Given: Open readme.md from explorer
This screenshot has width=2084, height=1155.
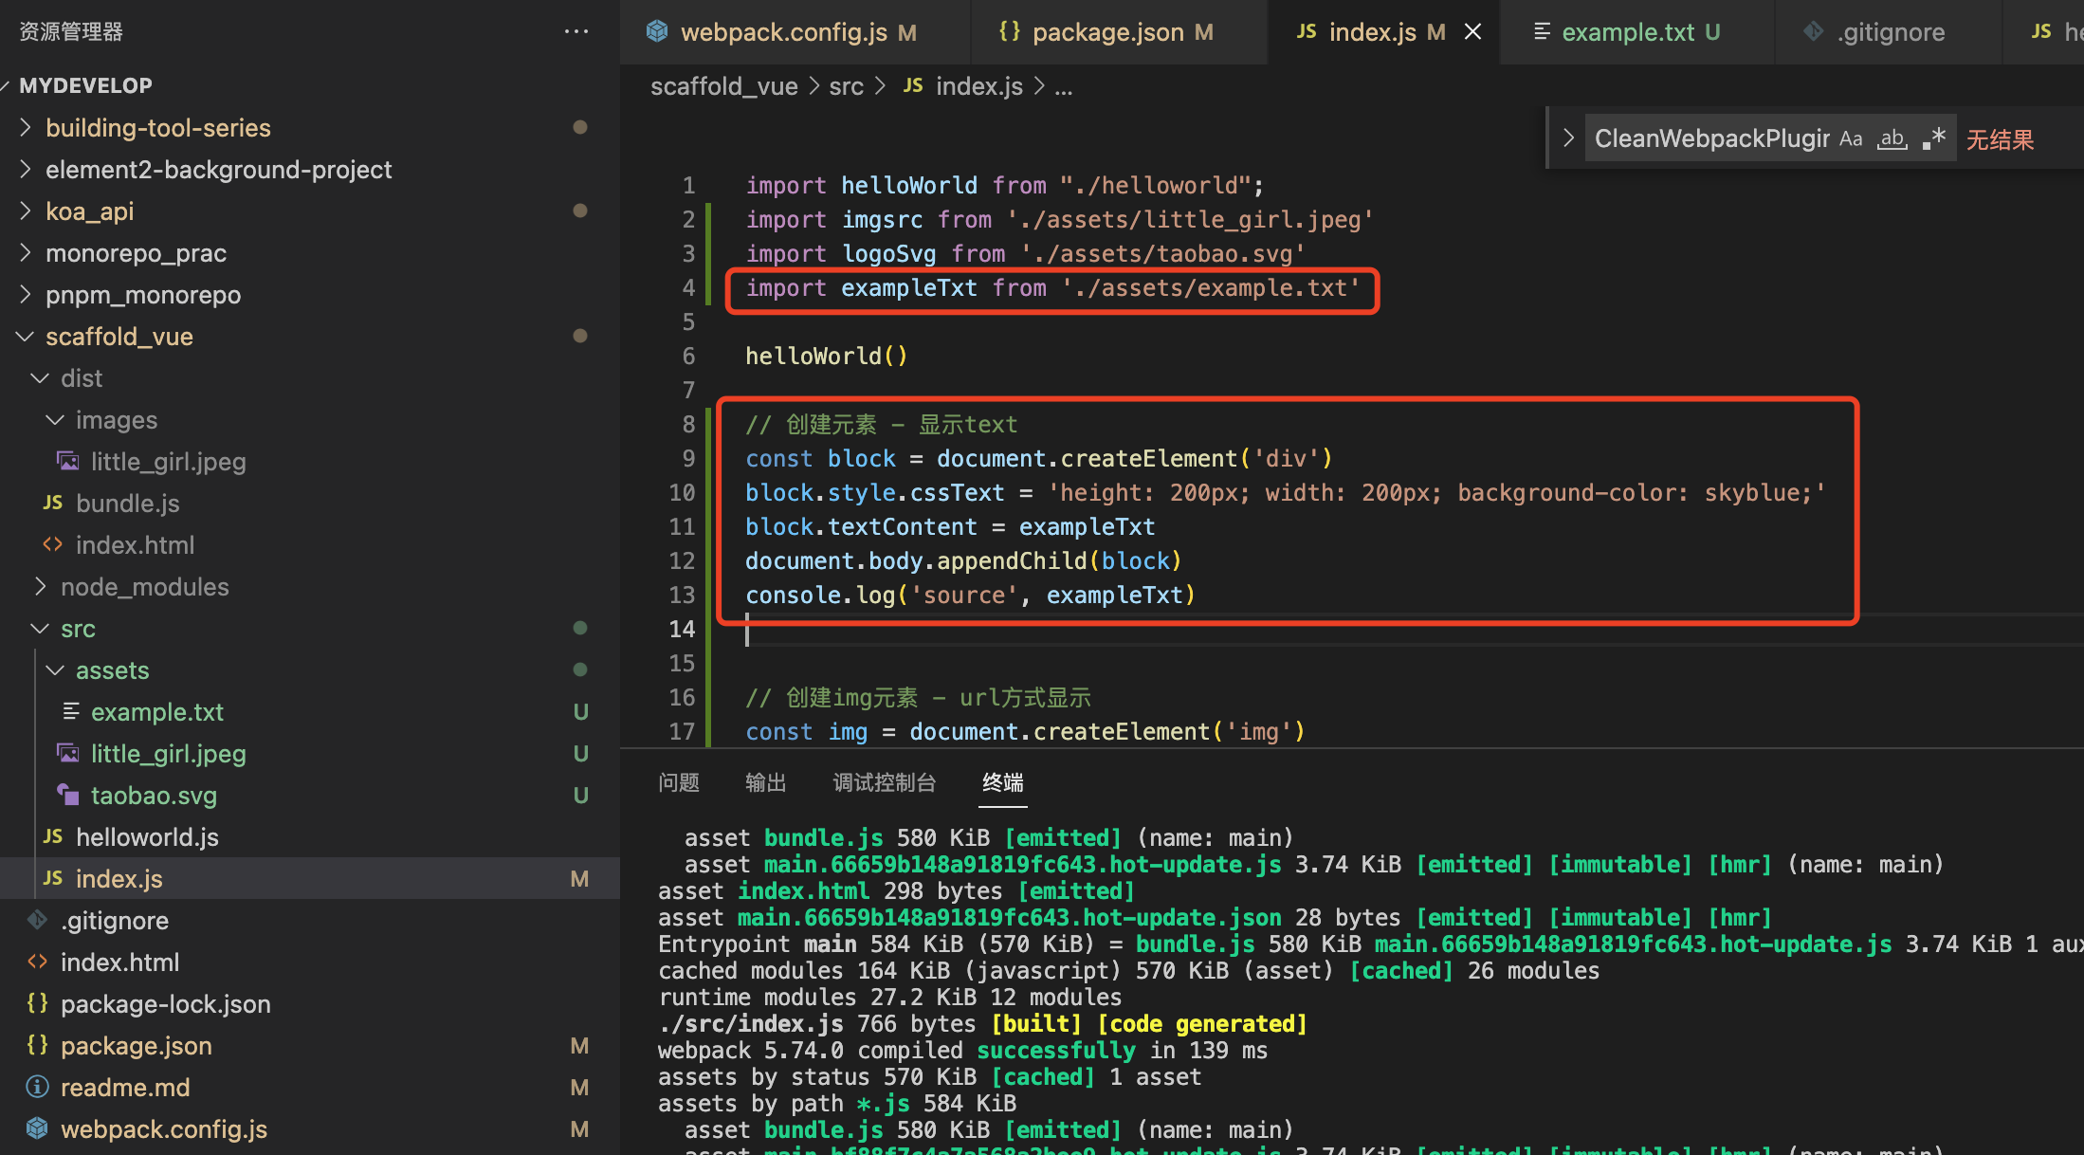Looking at the screenshot, I should 125,1087.
